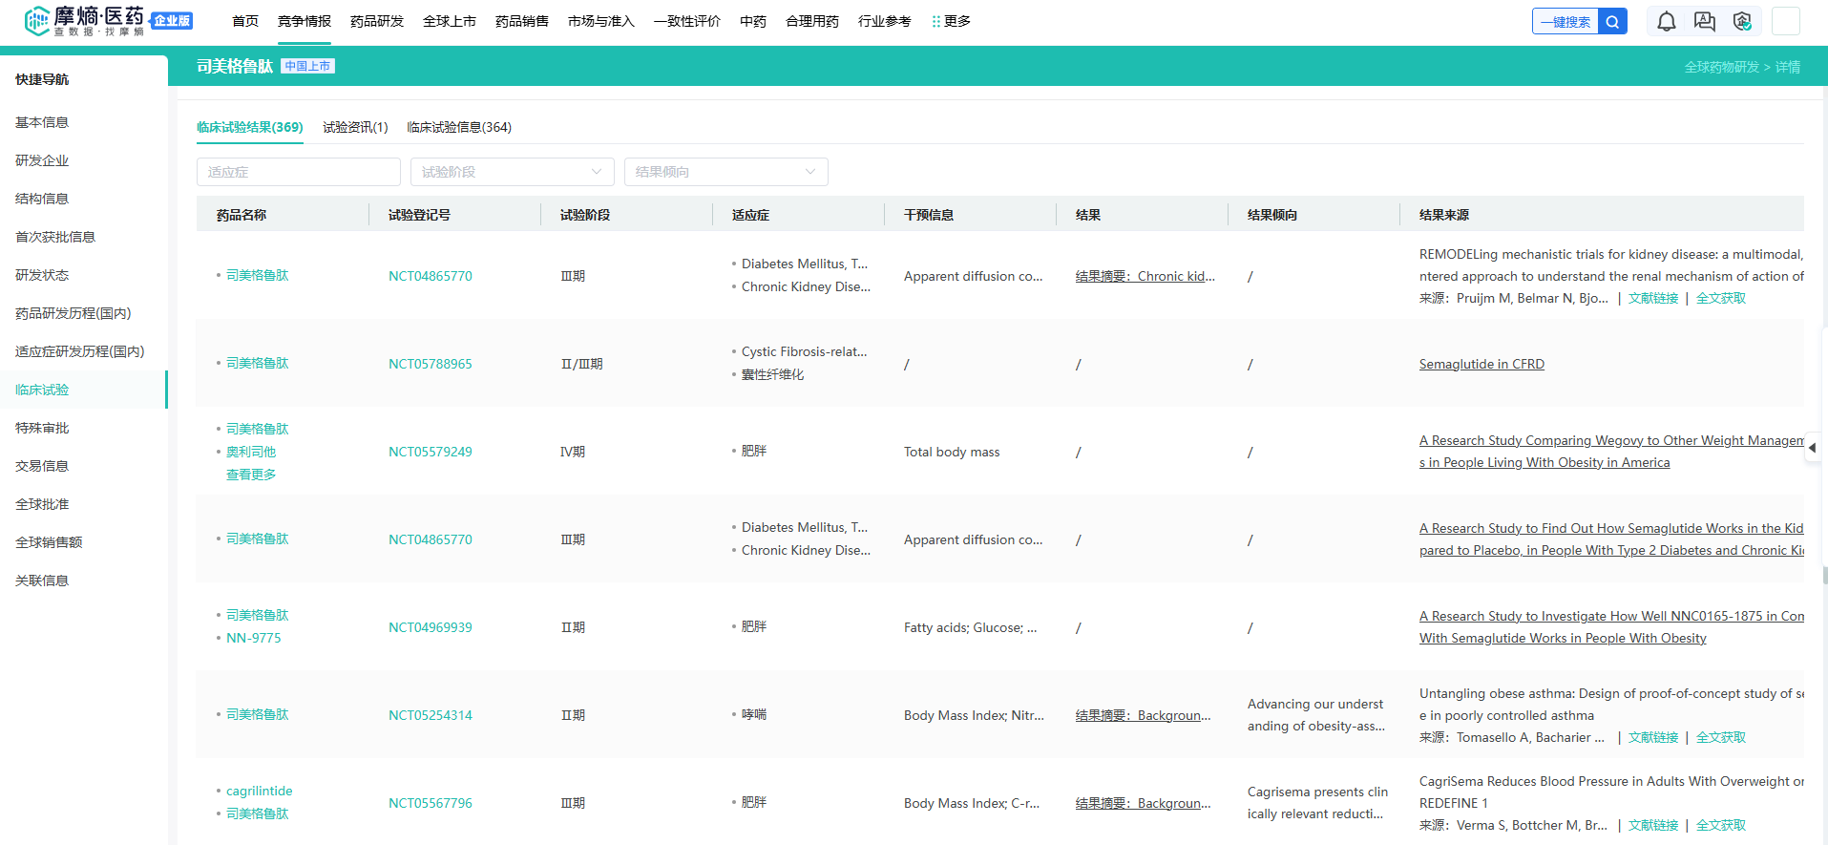This screenshot has height=845, width=1828.
Task: Click the user avatar box
Action: [1785, 21]
